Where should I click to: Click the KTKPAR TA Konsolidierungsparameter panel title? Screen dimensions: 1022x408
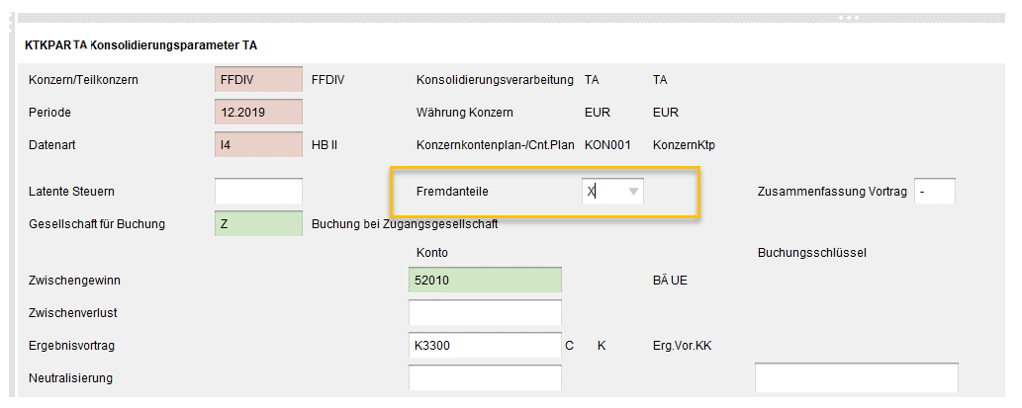coord(141,45)
